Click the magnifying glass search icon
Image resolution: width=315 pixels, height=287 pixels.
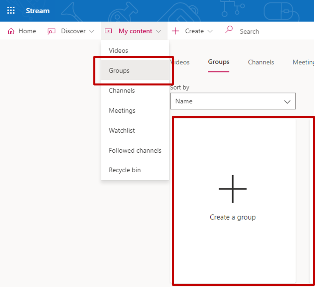(x=229, y=30)
